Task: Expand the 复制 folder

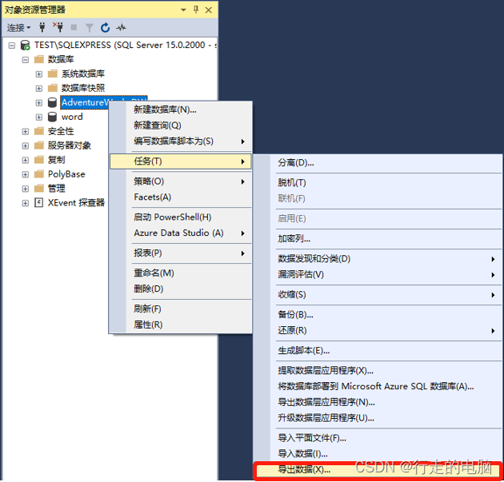Action: click(26, 160)
